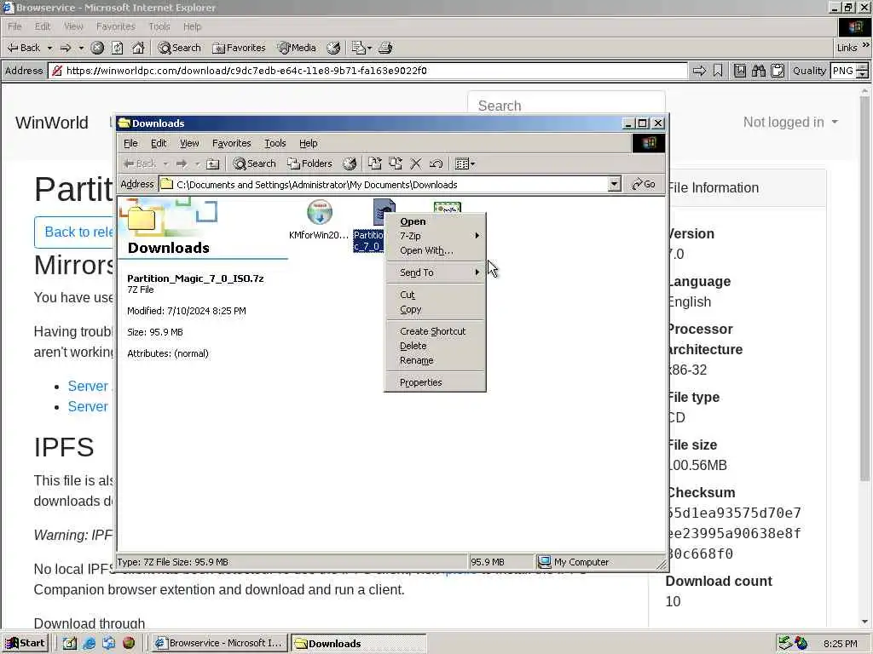This screenshot has width=873, height=654.
Task: Switch to Browservice taskbar button
Action: coord(219,643)
